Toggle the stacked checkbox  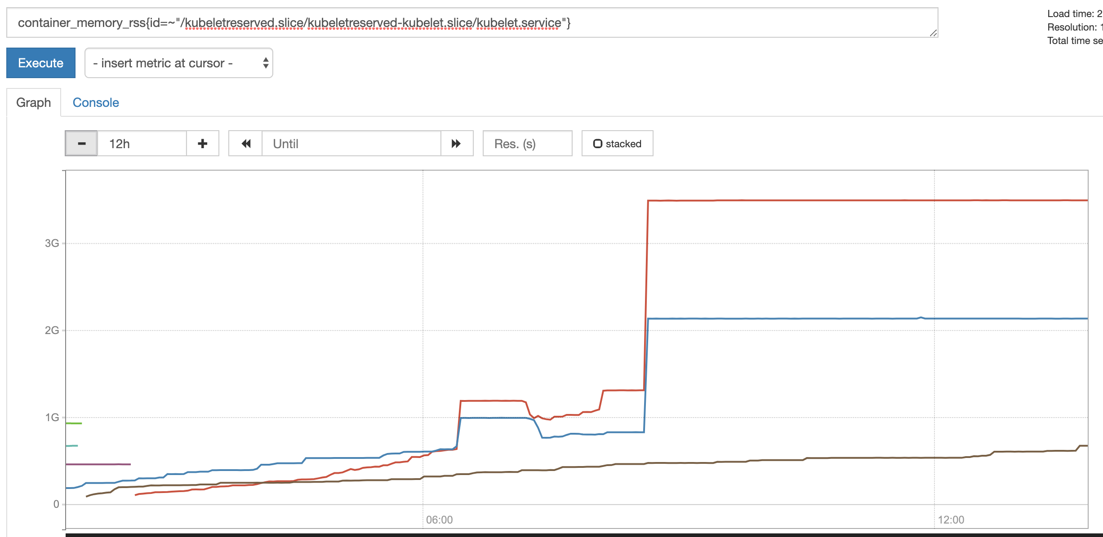[598, 144]
